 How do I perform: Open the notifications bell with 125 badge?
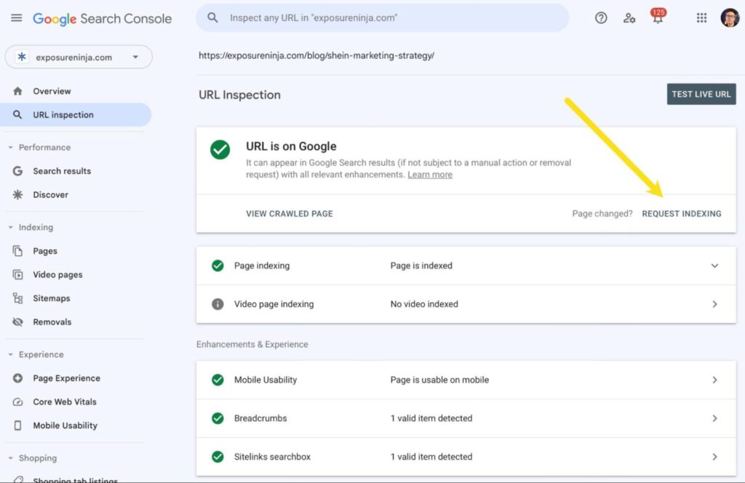[x=658, y=17]
